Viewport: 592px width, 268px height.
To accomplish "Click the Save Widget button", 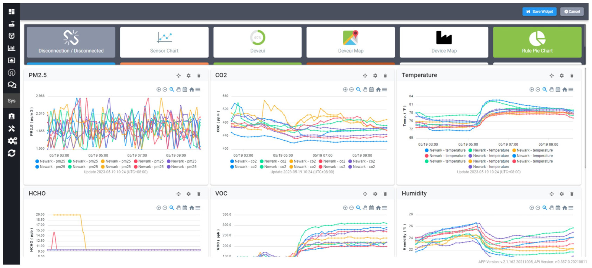I will click(x=539, y=12).
